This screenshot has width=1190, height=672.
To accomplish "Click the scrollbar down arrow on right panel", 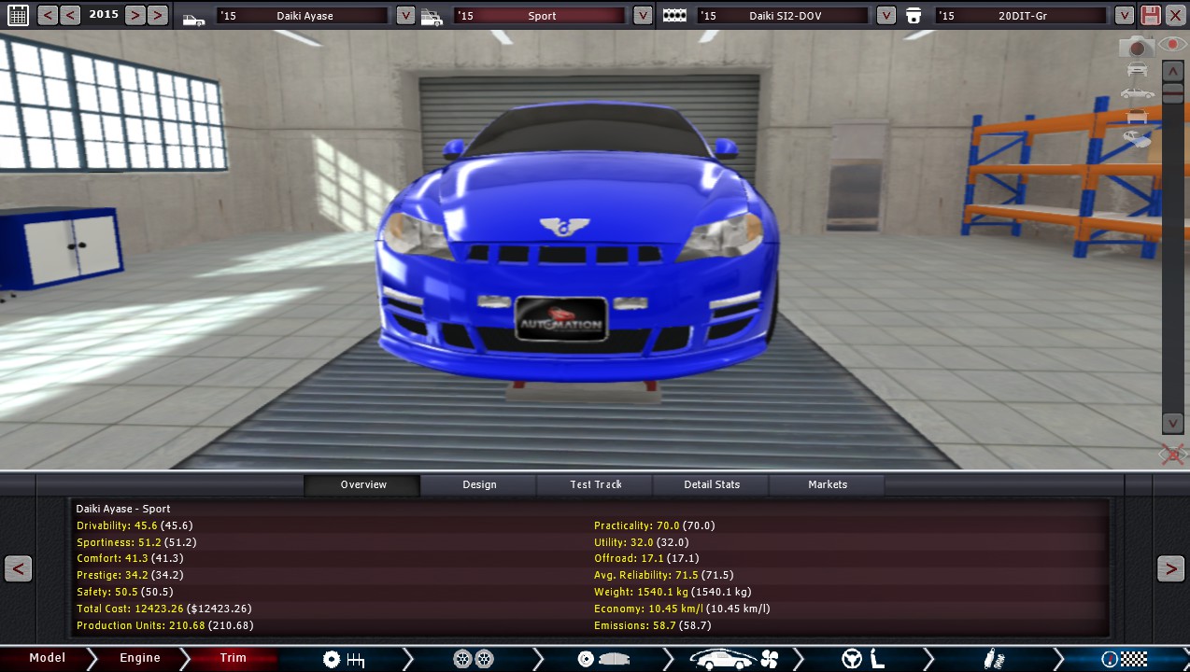I will [1173, 424].
